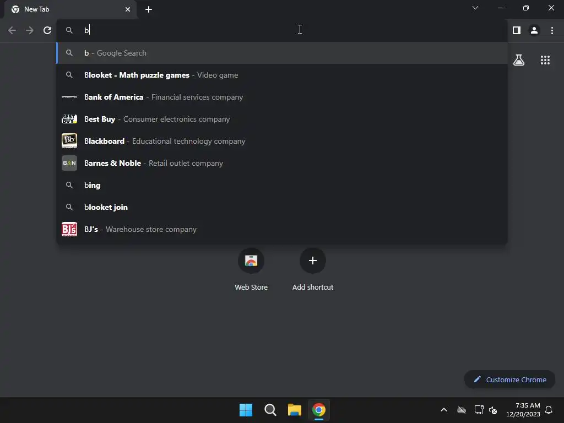564x423 pixels.
Task: Click the Blackboard Bb logo icon
Action: point(69,141)
